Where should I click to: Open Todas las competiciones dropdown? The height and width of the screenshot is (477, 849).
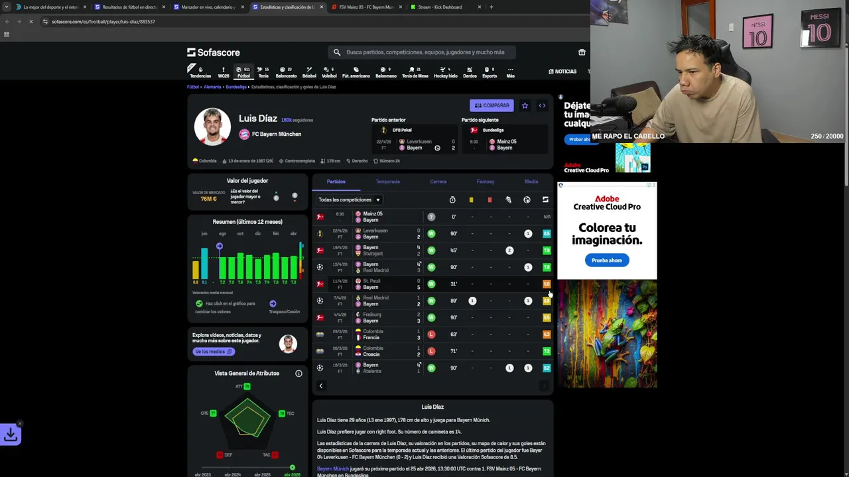(x=349, y=199)
